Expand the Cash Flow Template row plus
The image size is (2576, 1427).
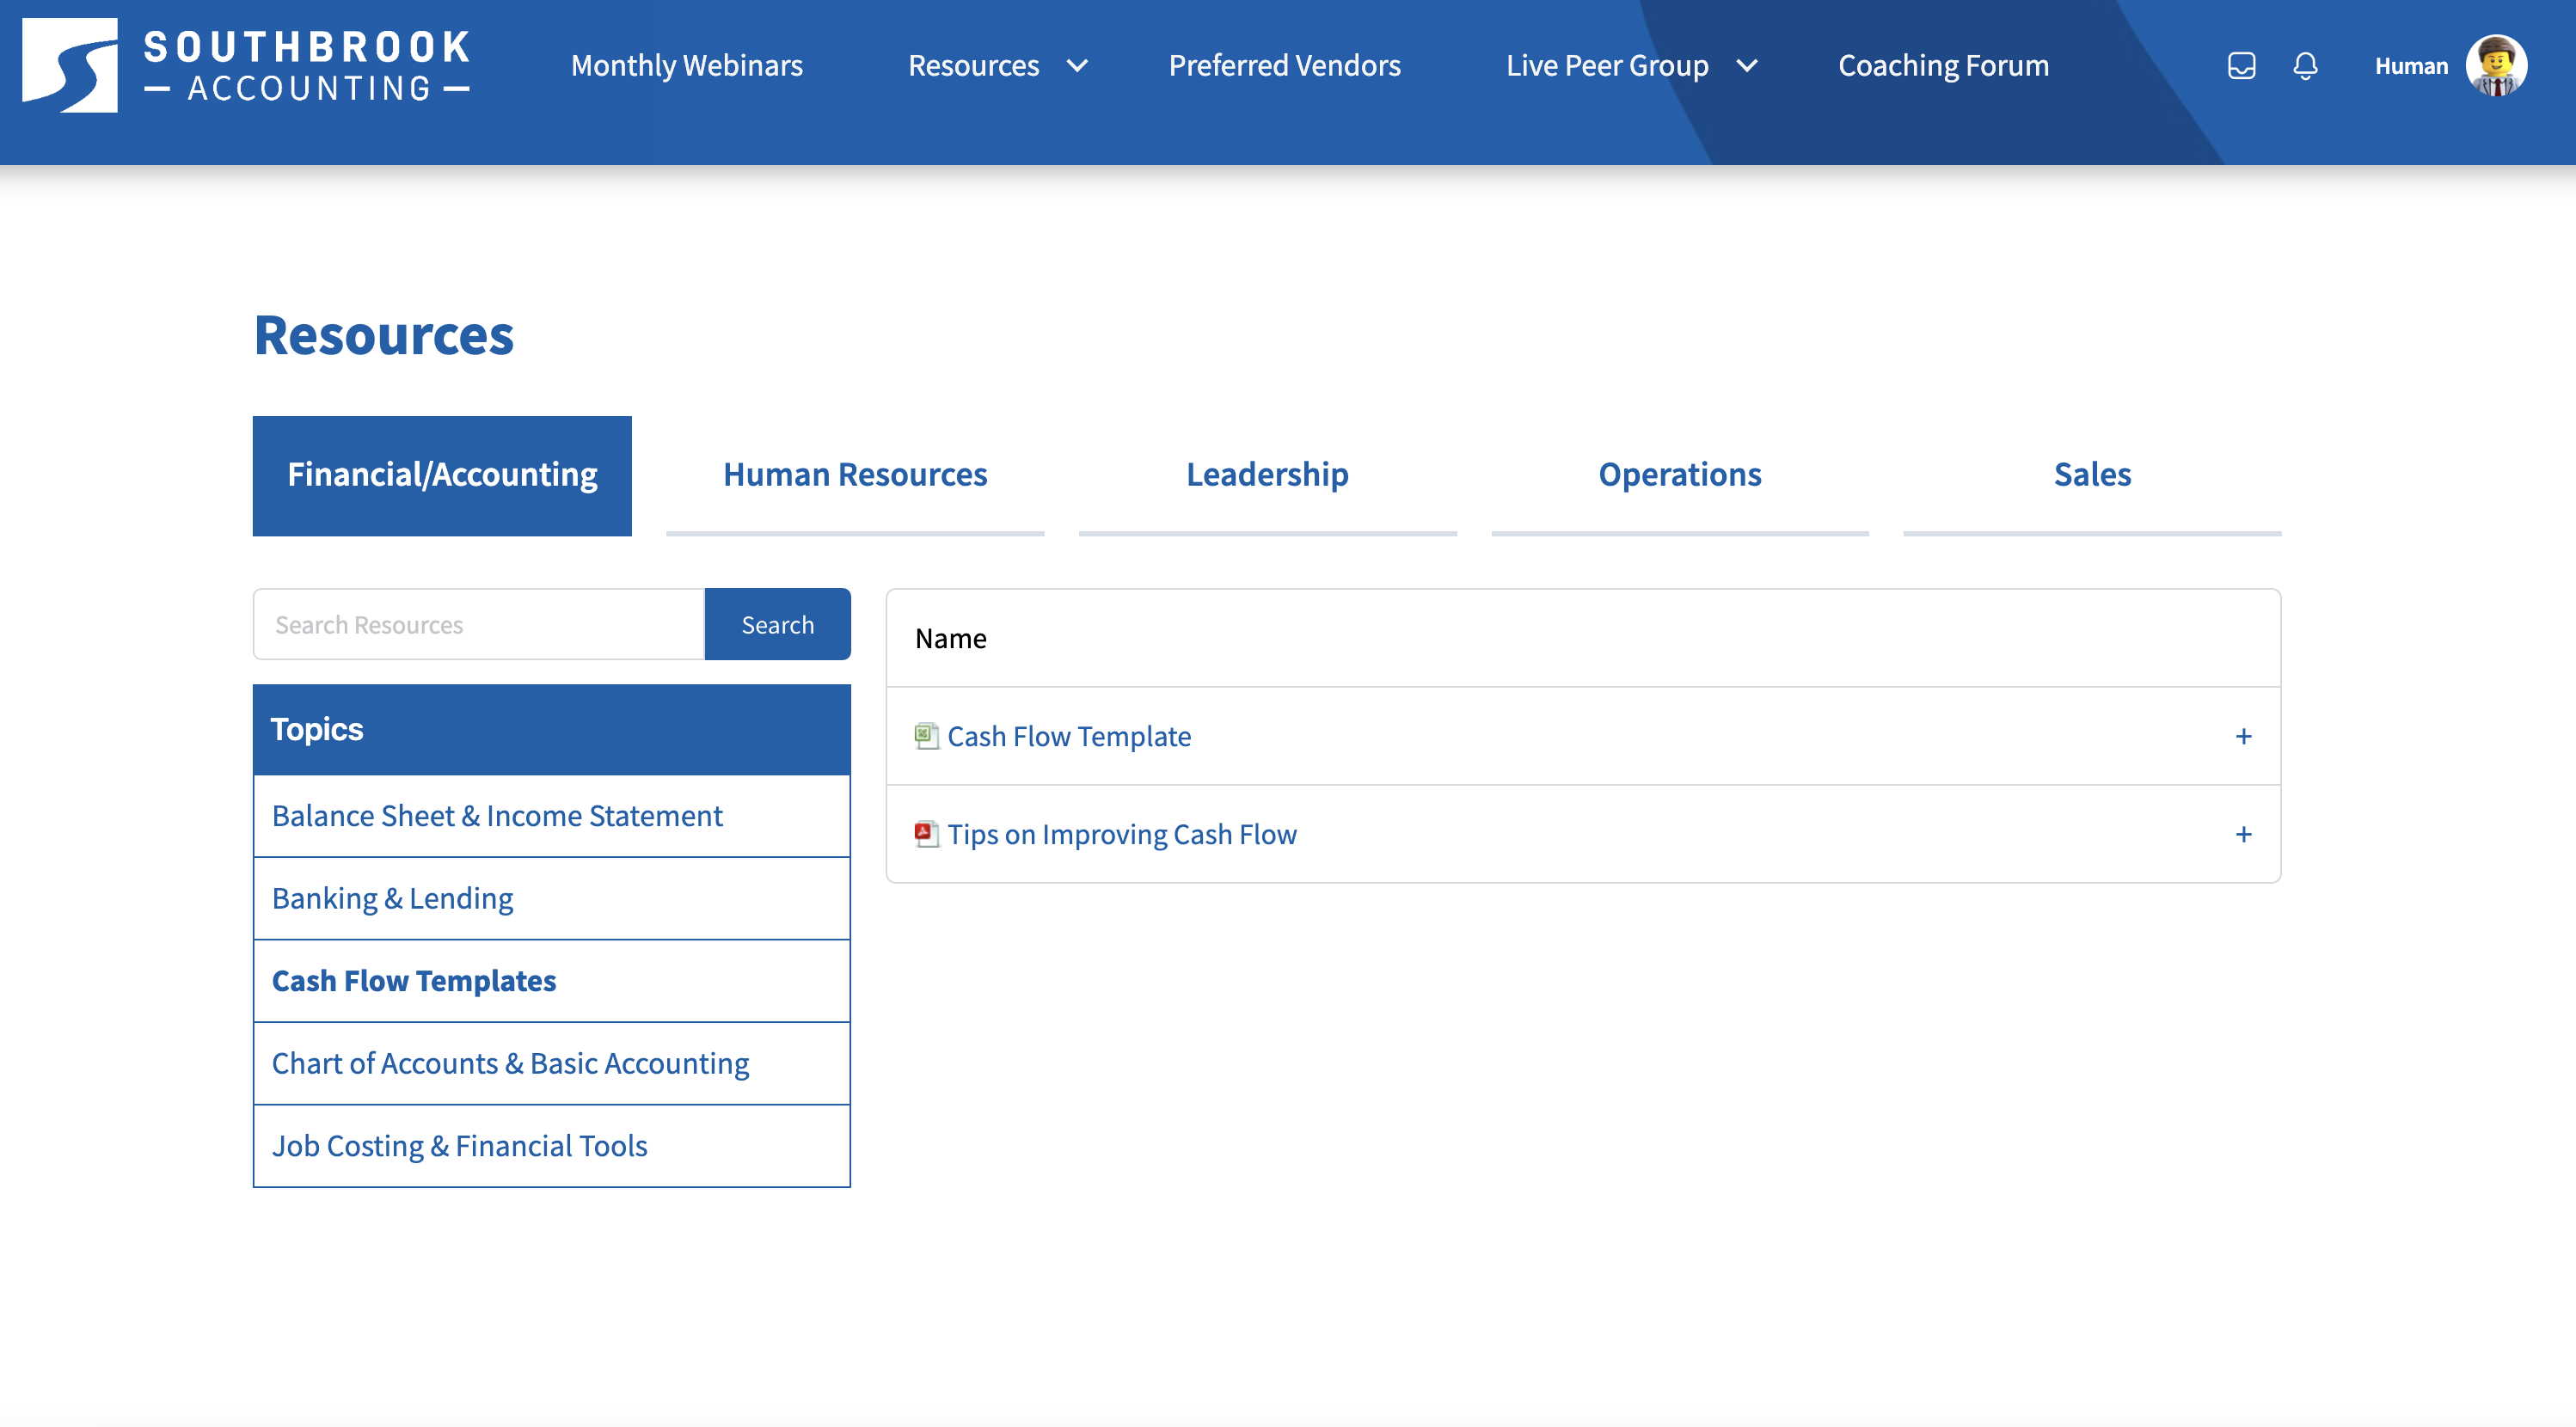click(2243, 737)
